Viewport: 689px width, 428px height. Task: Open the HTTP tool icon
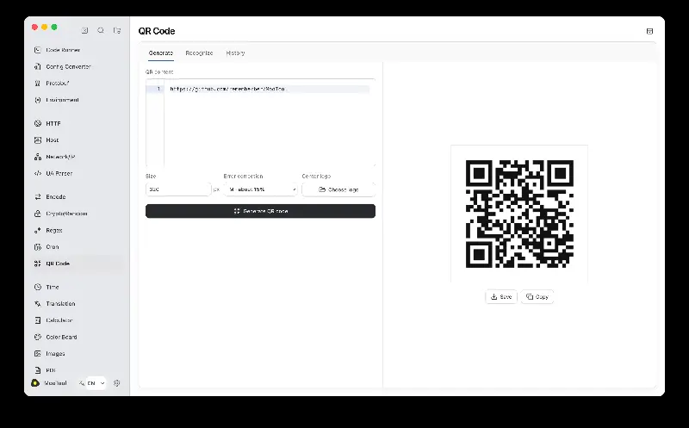38,123
